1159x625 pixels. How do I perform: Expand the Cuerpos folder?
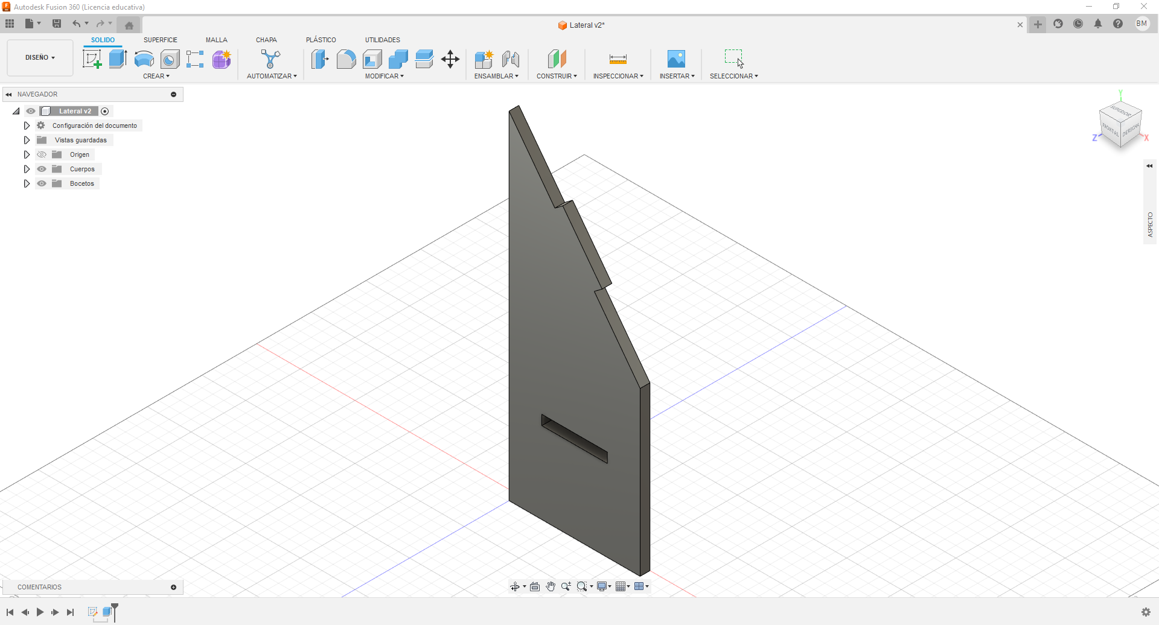coord(27,169)
